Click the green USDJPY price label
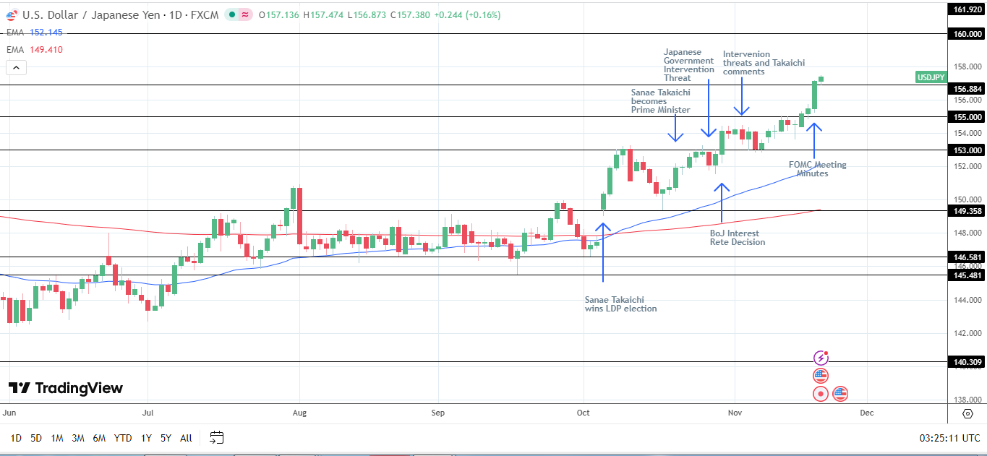Viewport: 987px width, 456px height. [931, 77]
